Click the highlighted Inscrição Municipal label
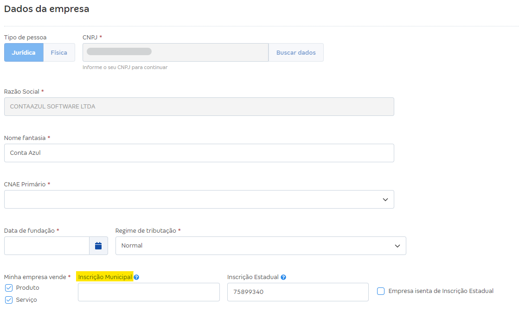519x312 pixels. pyautogui.click(x=105, y=277)
